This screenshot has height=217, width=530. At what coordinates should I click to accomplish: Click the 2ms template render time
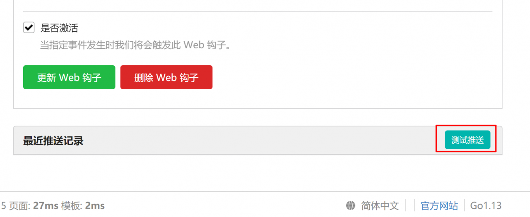[95, 205]
